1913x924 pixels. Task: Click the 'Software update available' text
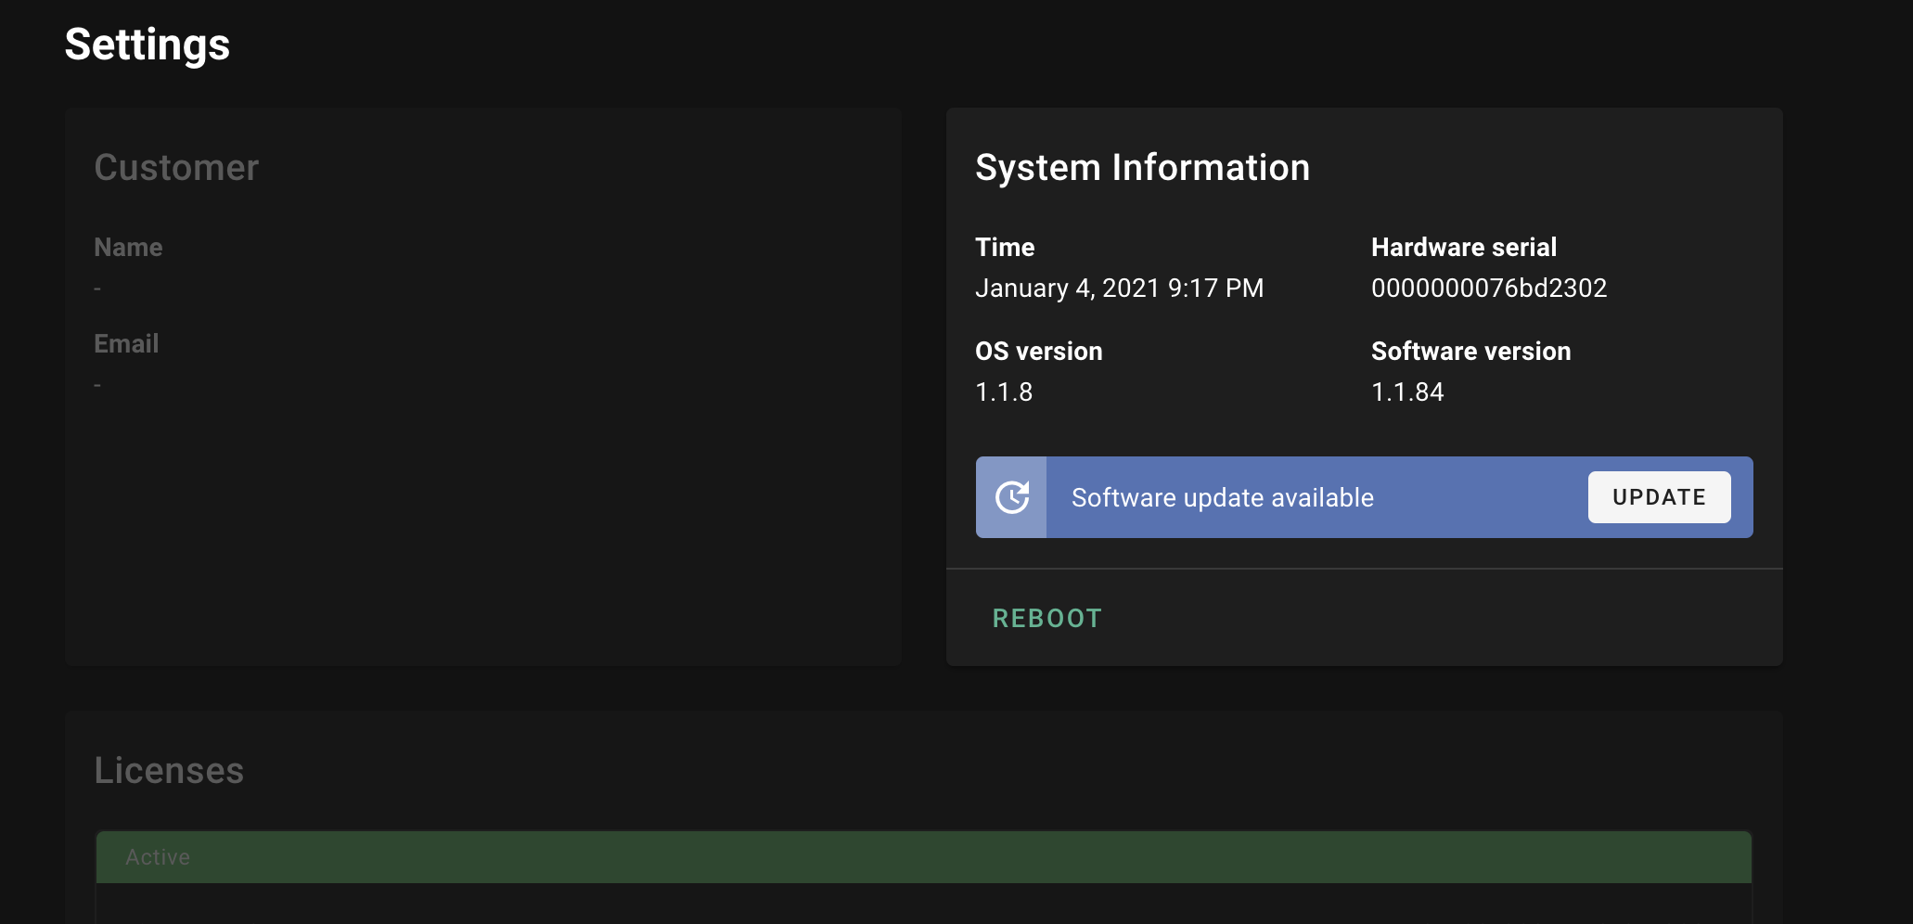click(x=1223, y=498)
